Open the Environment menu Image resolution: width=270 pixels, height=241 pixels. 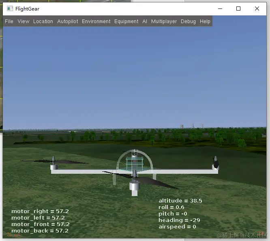(96, 21)
